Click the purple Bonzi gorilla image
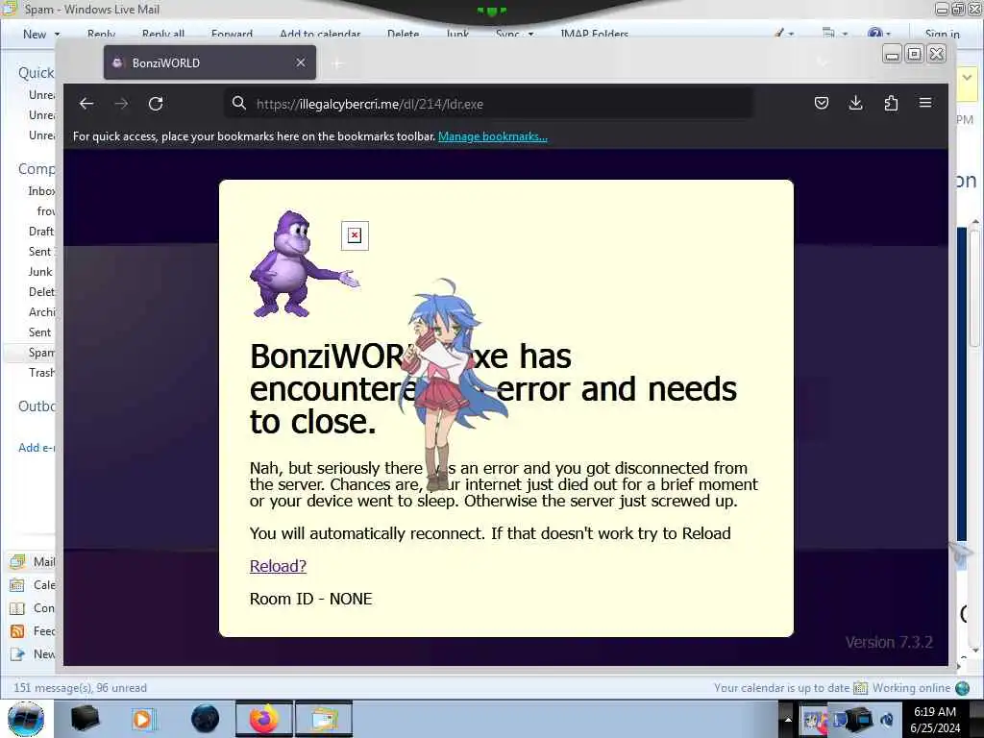 tap(304, 263)
